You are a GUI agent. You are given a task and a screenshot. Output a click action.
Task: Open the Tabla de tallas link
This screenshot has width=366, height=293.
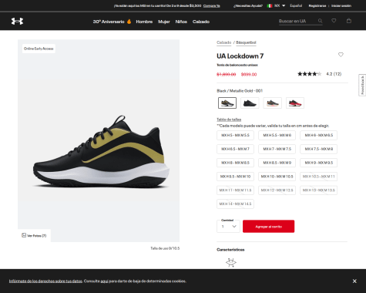pos(229,120)
